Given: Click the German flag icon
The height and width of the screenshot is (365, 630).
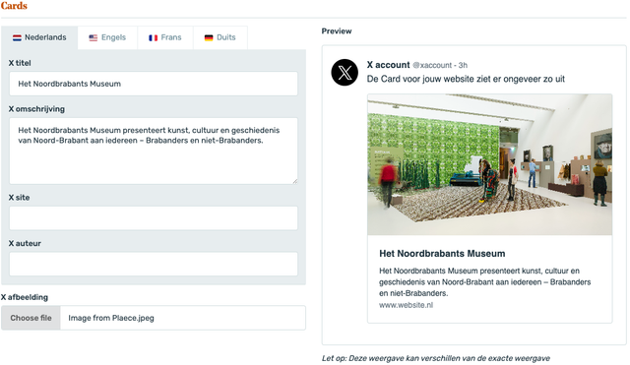Looking at the screenshot, I should 209,37.
